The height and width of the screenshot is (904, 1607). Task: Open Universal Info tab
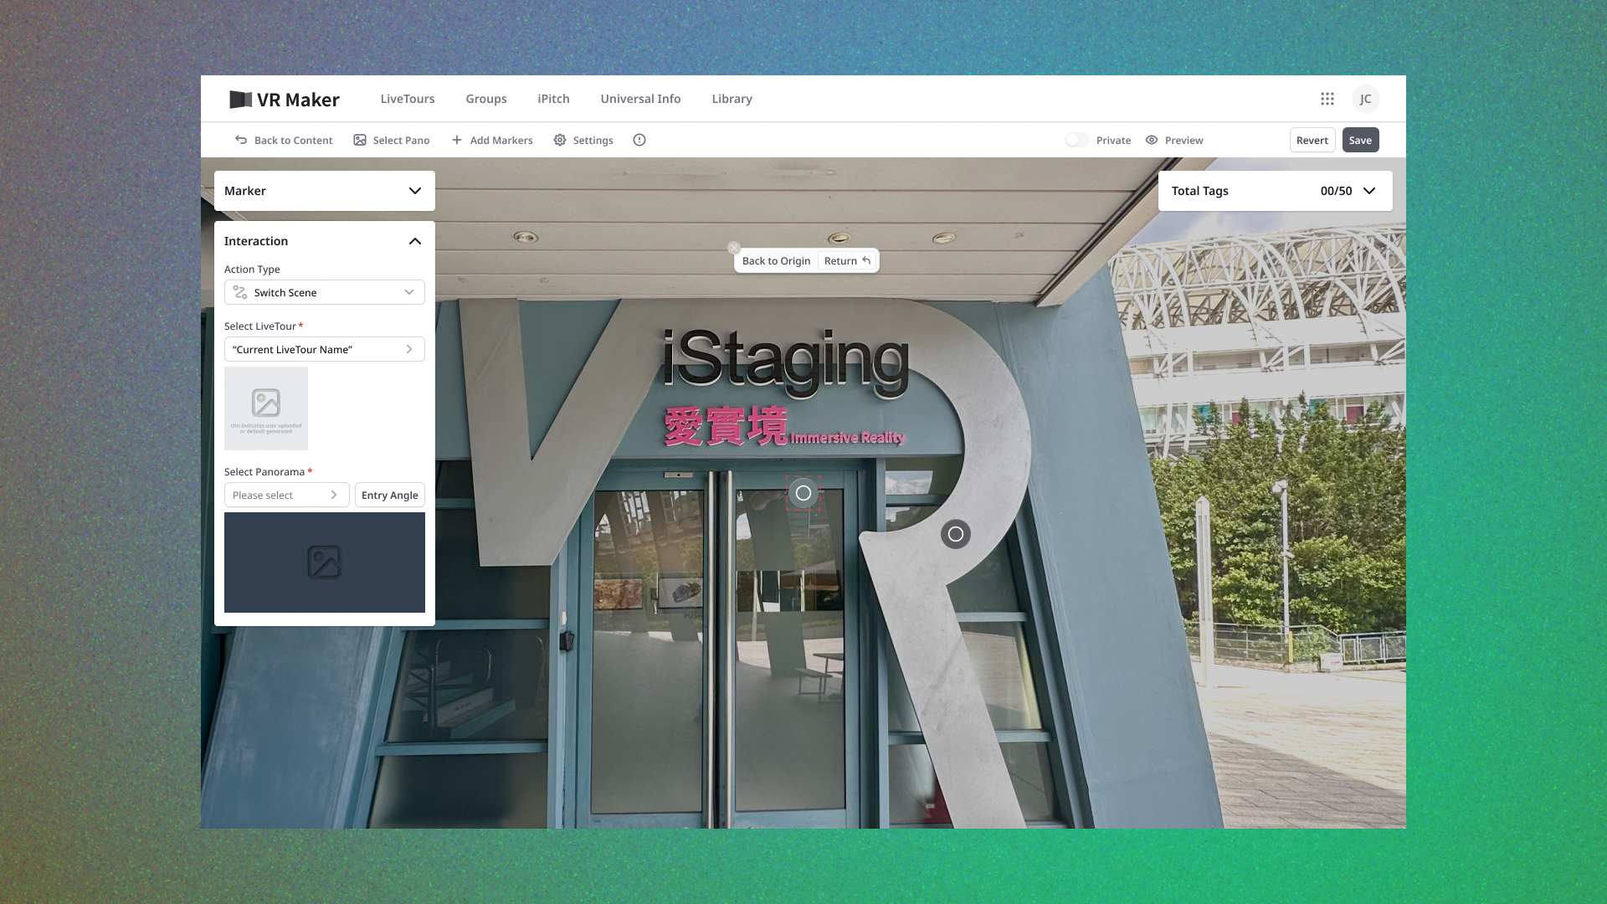(640, 99)
